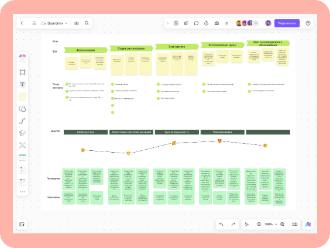This screenshot has height=248, width=330.
Task: Click the Любопытство feeling bar
Action: [x=85, y=132]
